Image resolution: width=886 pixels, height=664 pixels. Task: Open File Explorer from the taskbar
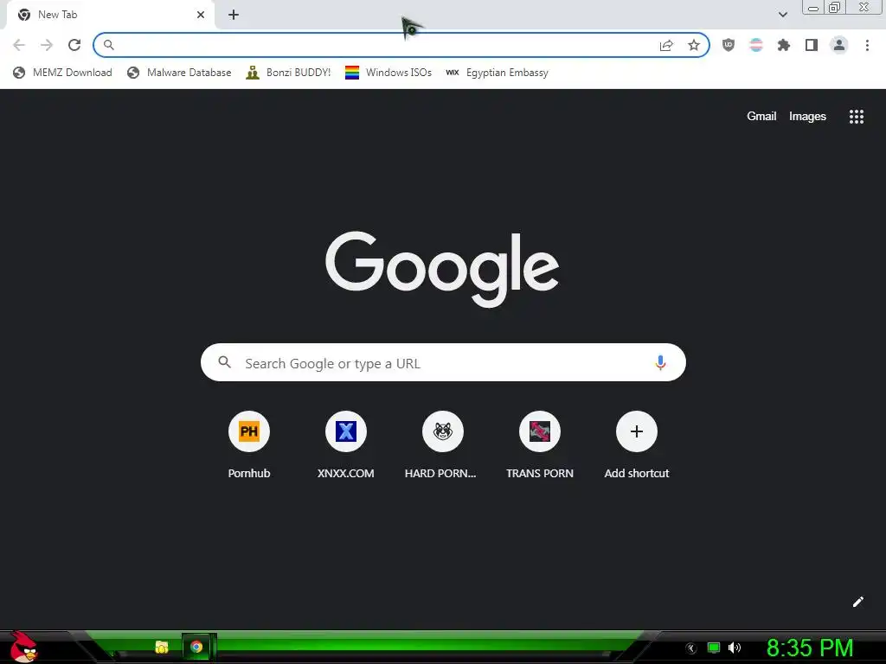coord(162,647)
